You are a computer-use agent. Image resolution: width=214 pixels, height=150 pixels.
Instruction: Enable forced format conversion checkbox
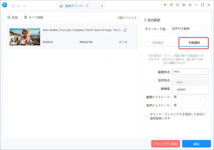(146, 116)
